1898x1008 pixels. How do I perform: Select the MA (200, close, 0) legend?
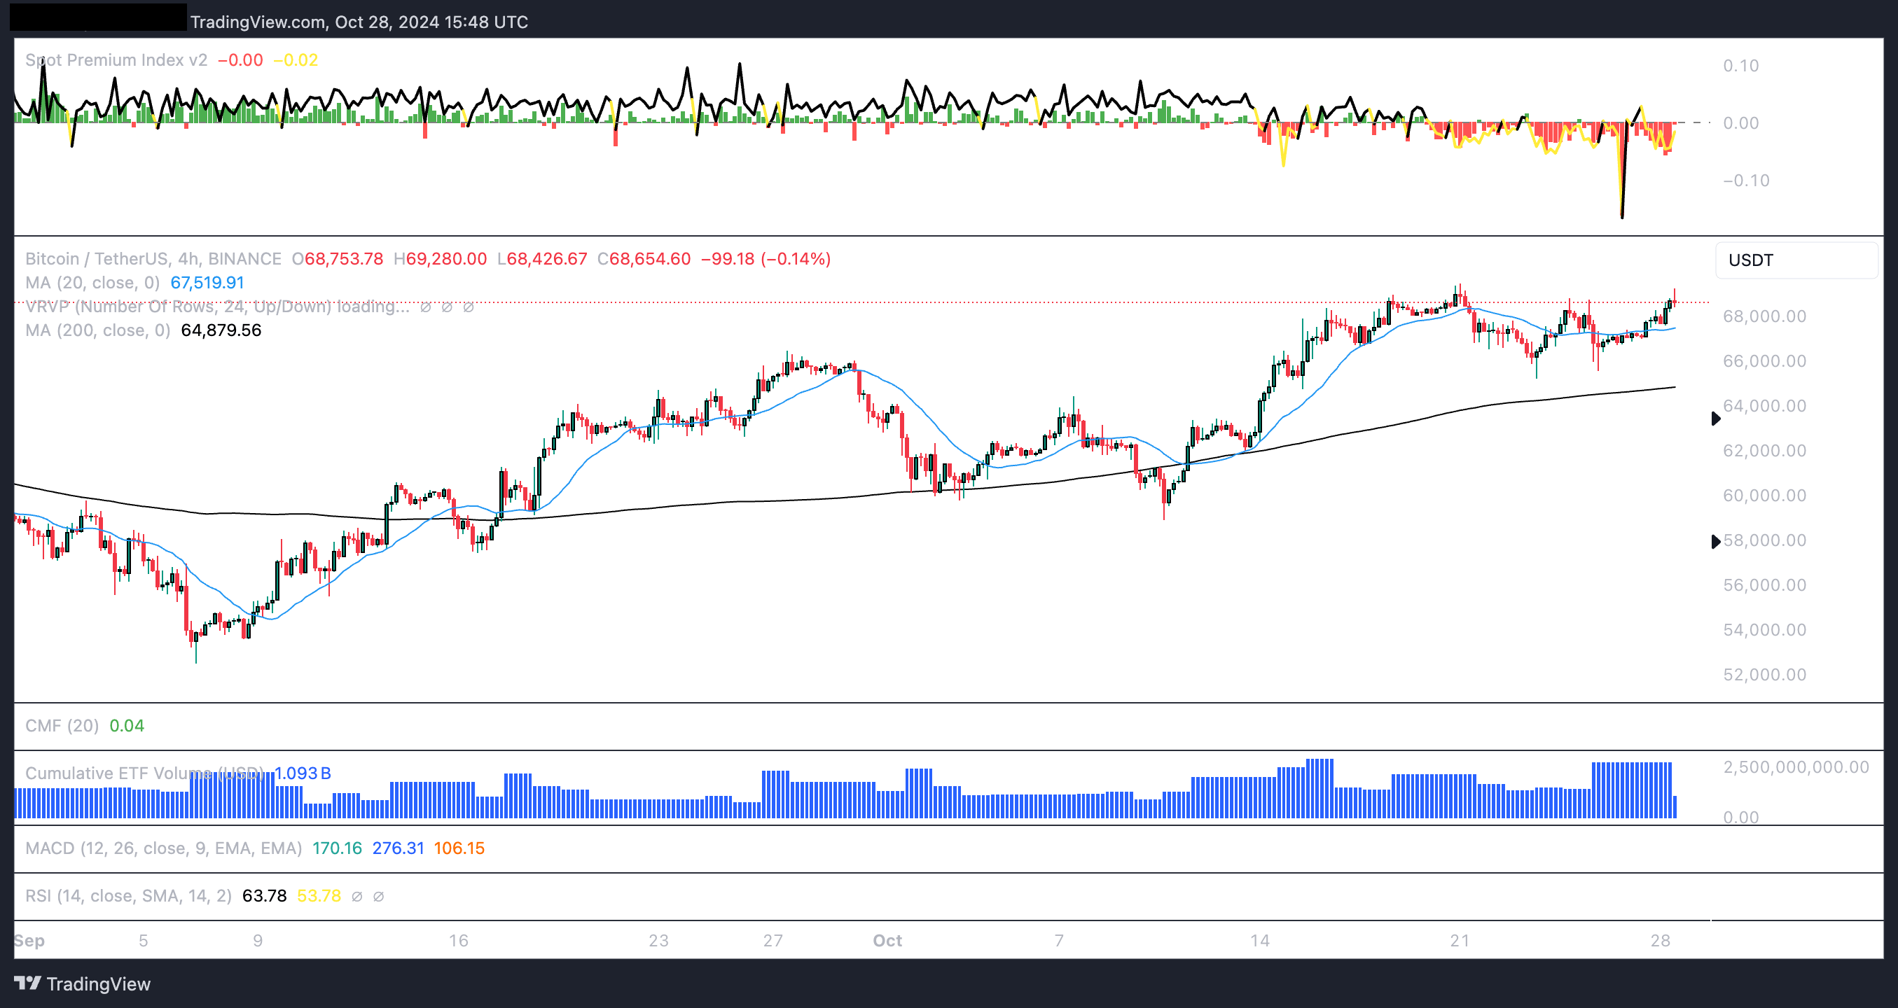tap(97, 330)
